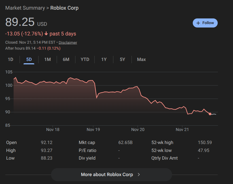The height and width of the screenshot is (184, 233).
Task: Select the Max range tab
Action: tap(141, 60)
